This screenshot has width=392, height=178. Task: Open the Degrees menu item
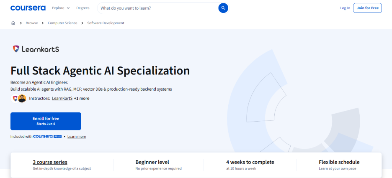point(83,8)
